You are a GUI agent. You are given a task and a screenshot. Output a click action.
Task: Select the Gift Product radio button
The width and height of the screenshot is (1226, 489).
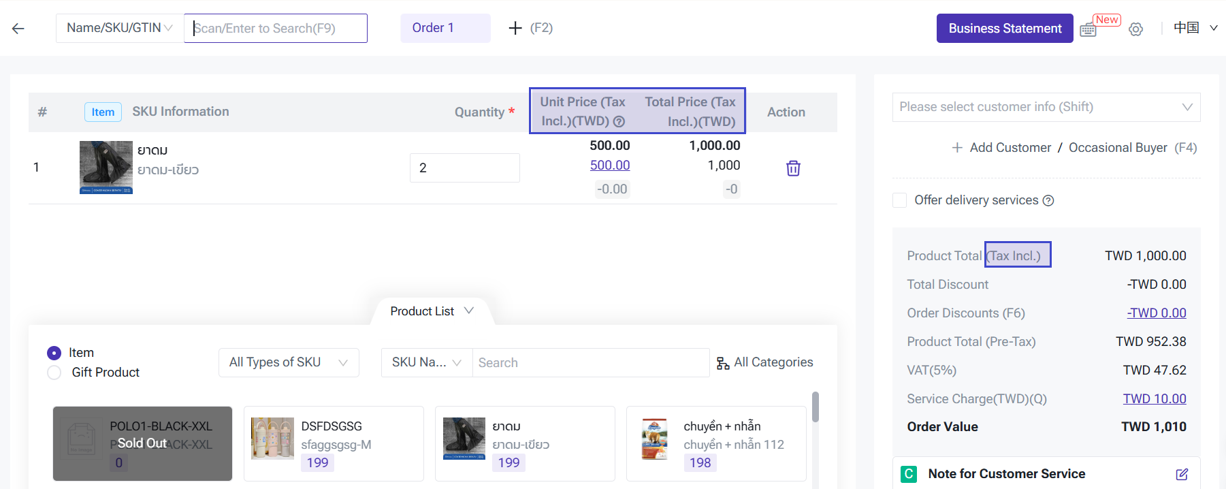pyautogui.click(x=54, y=373)
